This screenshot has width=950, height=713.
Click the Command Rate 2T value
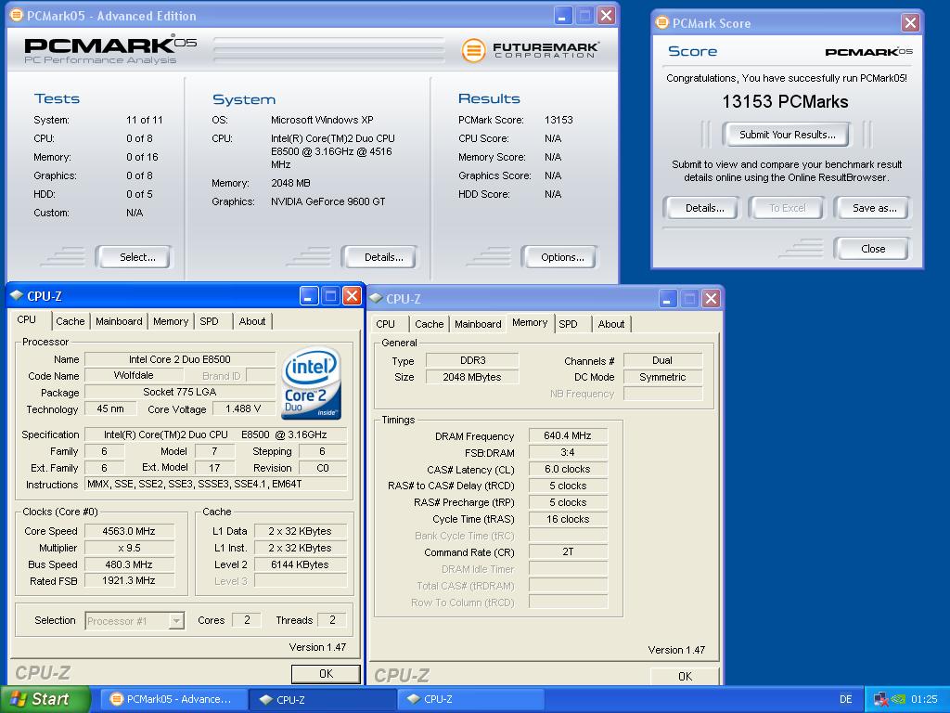(568, 551)
